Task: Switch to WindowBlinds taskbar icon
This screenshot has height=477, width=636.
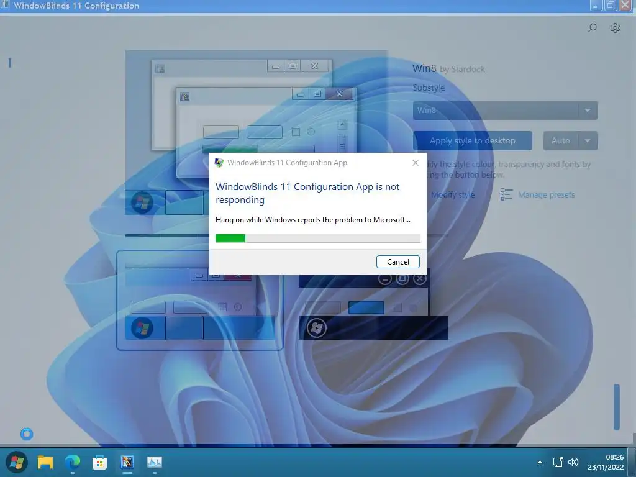Action: [x=127, y=462]
